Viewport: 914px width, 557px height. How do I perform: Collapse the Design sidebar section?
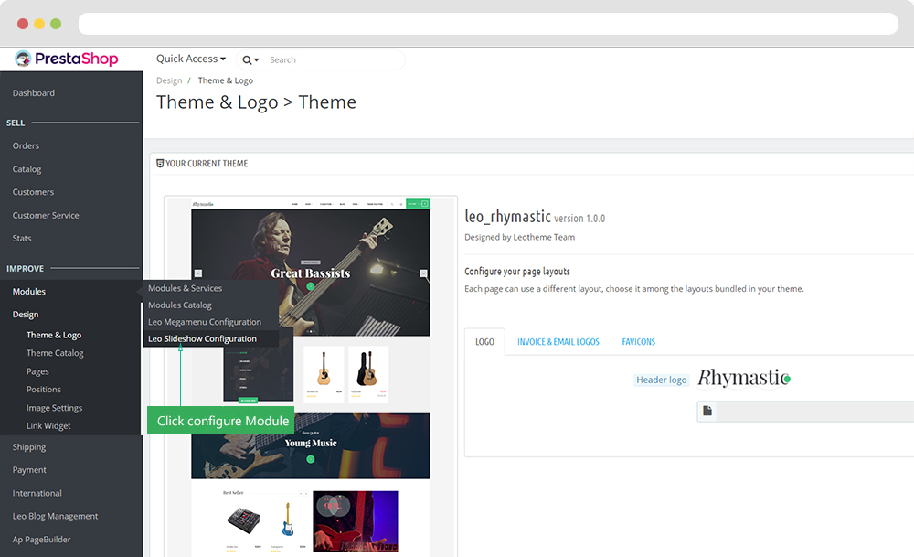tap(26, 314)
